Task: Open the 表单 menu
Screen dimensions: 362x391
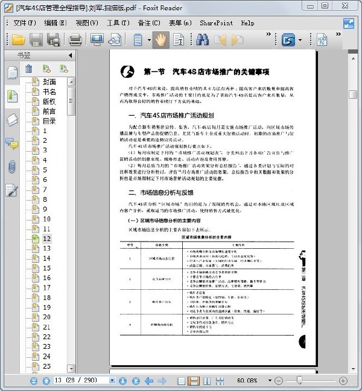Action: [x=180, y=23]
